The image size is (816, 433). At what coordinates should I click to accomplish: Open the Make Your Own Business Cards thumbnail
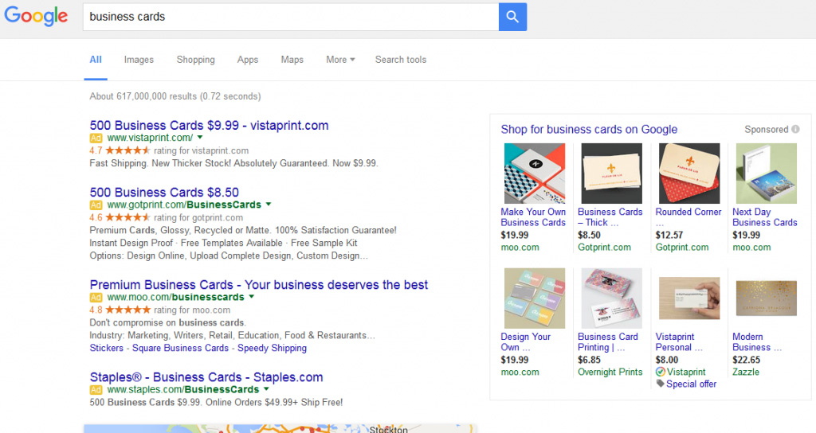pos(534,174)
